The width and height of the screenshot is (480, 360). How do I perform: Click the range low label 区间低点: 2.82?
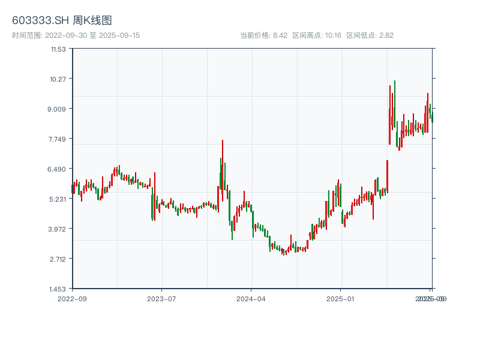coord(370,35)
